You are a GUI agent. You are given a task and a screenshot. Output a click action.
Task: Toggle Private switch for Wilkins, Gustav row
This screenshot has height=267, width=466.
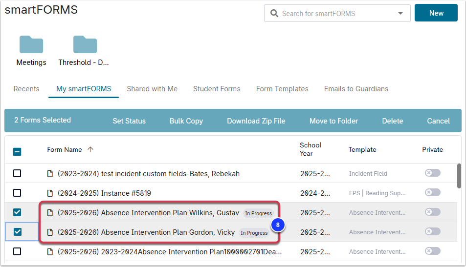click(x=432, y=212)
